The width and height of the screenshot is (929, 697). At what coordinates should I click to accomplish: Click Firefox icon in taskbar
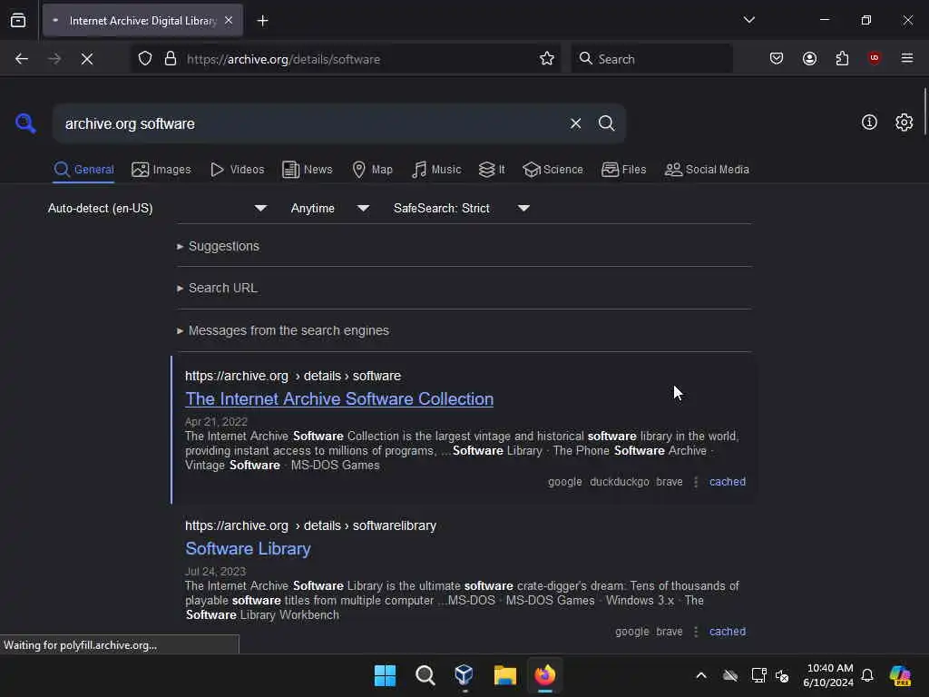544,675
